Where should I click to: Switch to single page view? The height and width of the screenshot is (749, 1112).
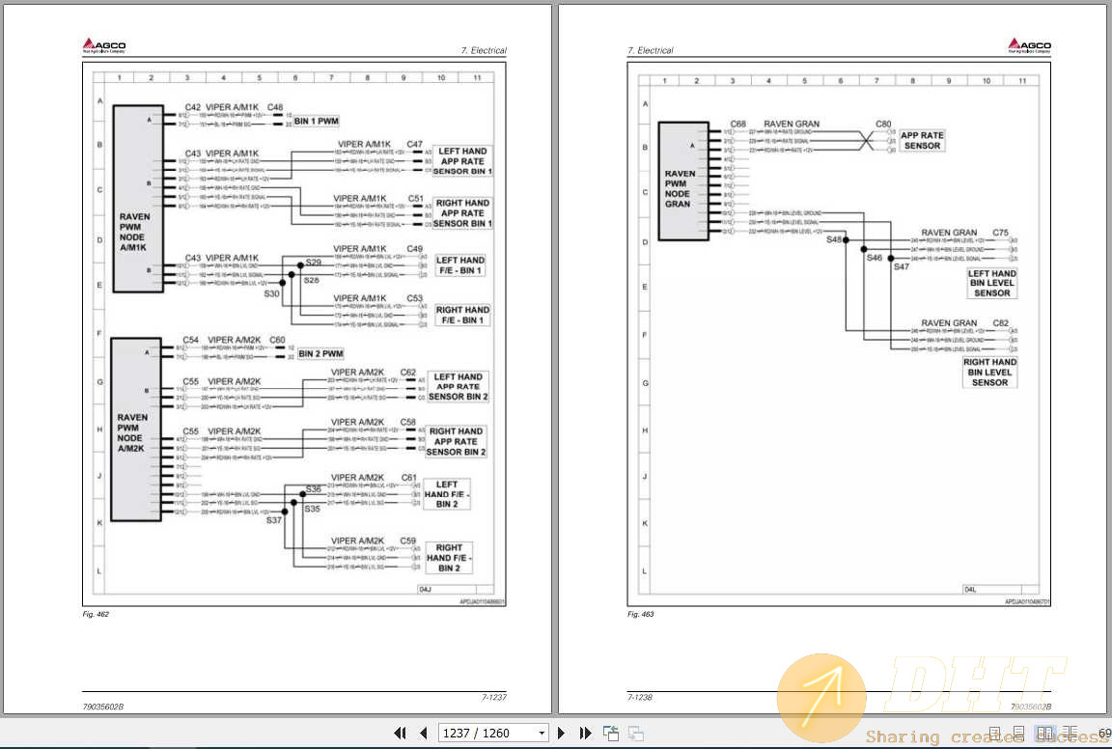995,733
